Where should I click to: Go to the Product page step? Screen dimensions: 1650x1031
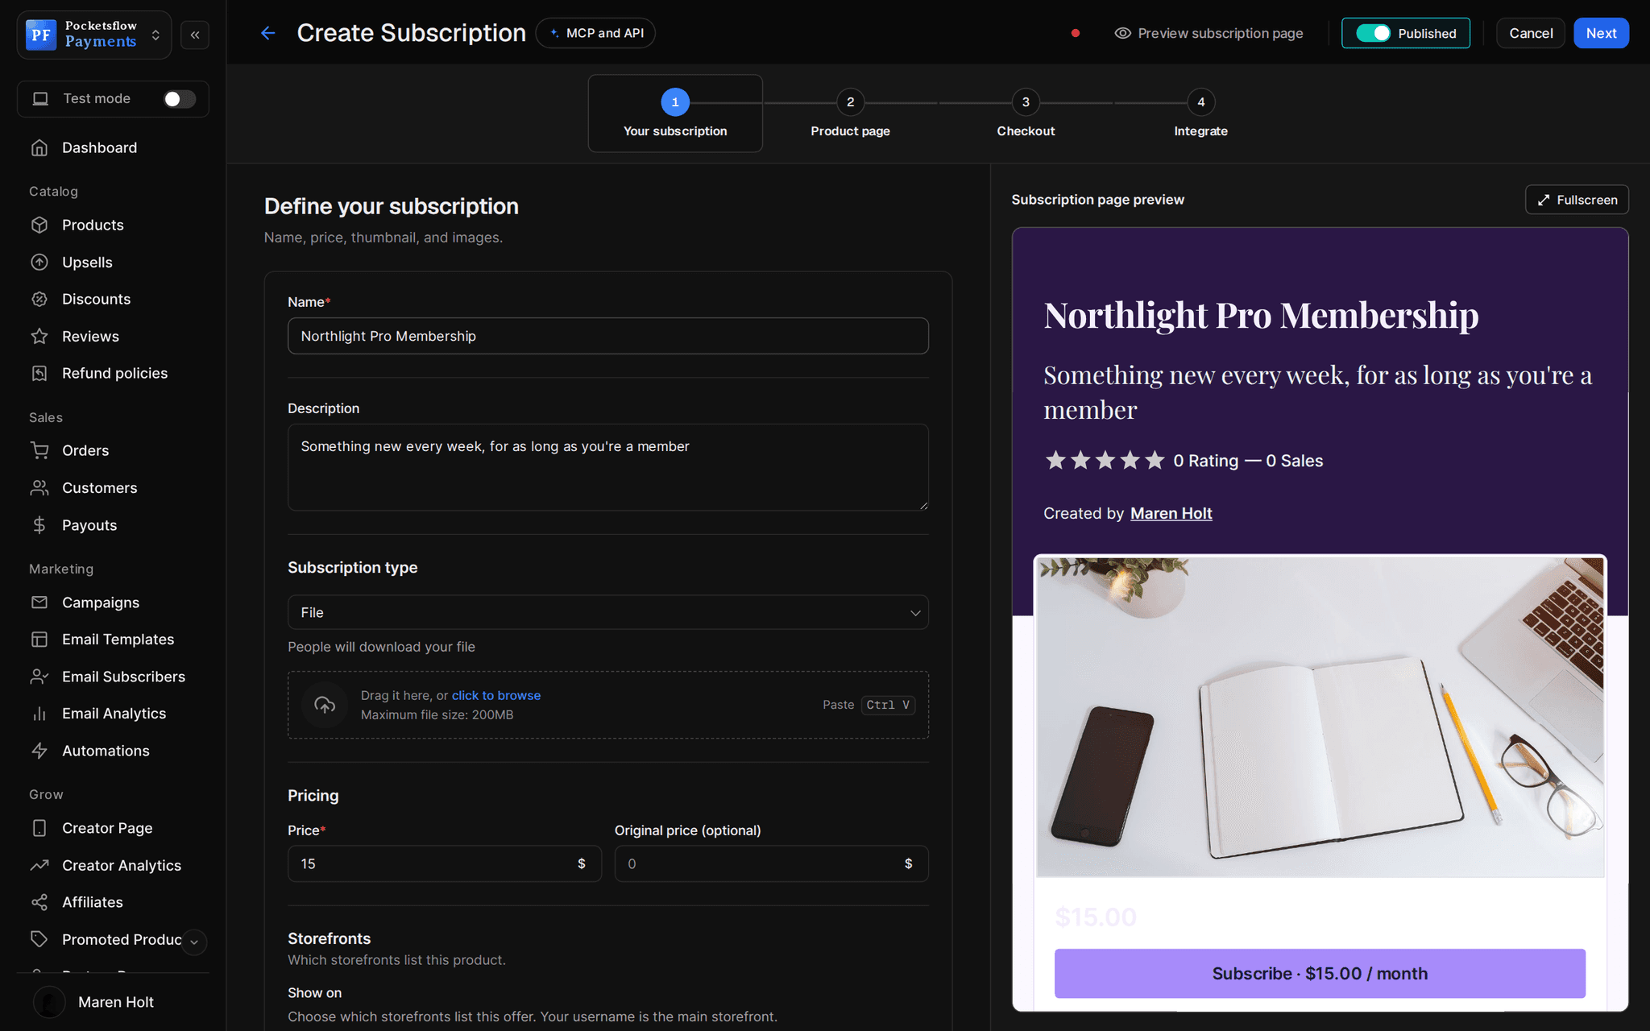point(850,114)
